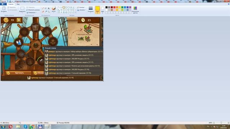The image size is (230, 129).
Task: Pick the purple color swatch
Action: point(130,7)
